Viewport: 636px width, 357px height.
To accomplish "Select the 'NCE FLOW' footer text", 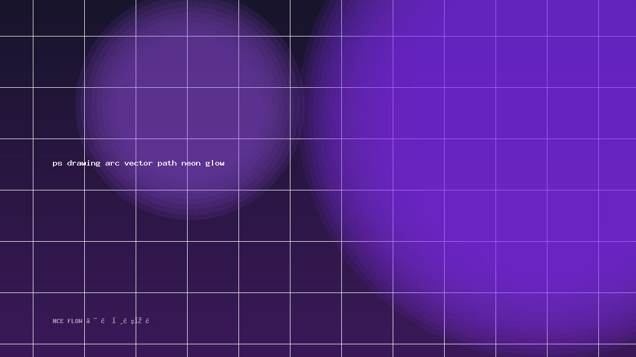I will click(x=67, y=321).
